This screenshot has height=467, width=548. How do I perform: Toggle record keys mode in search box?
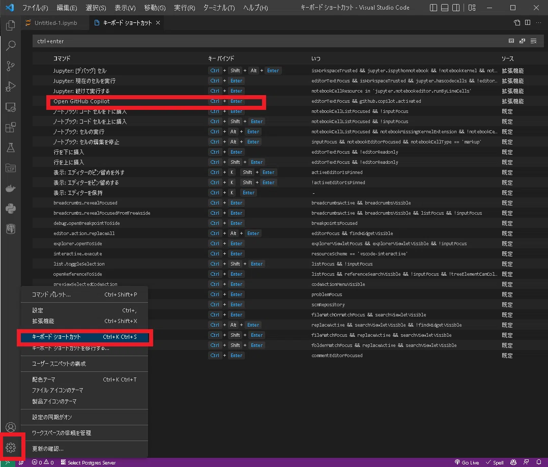click(511, 41)
